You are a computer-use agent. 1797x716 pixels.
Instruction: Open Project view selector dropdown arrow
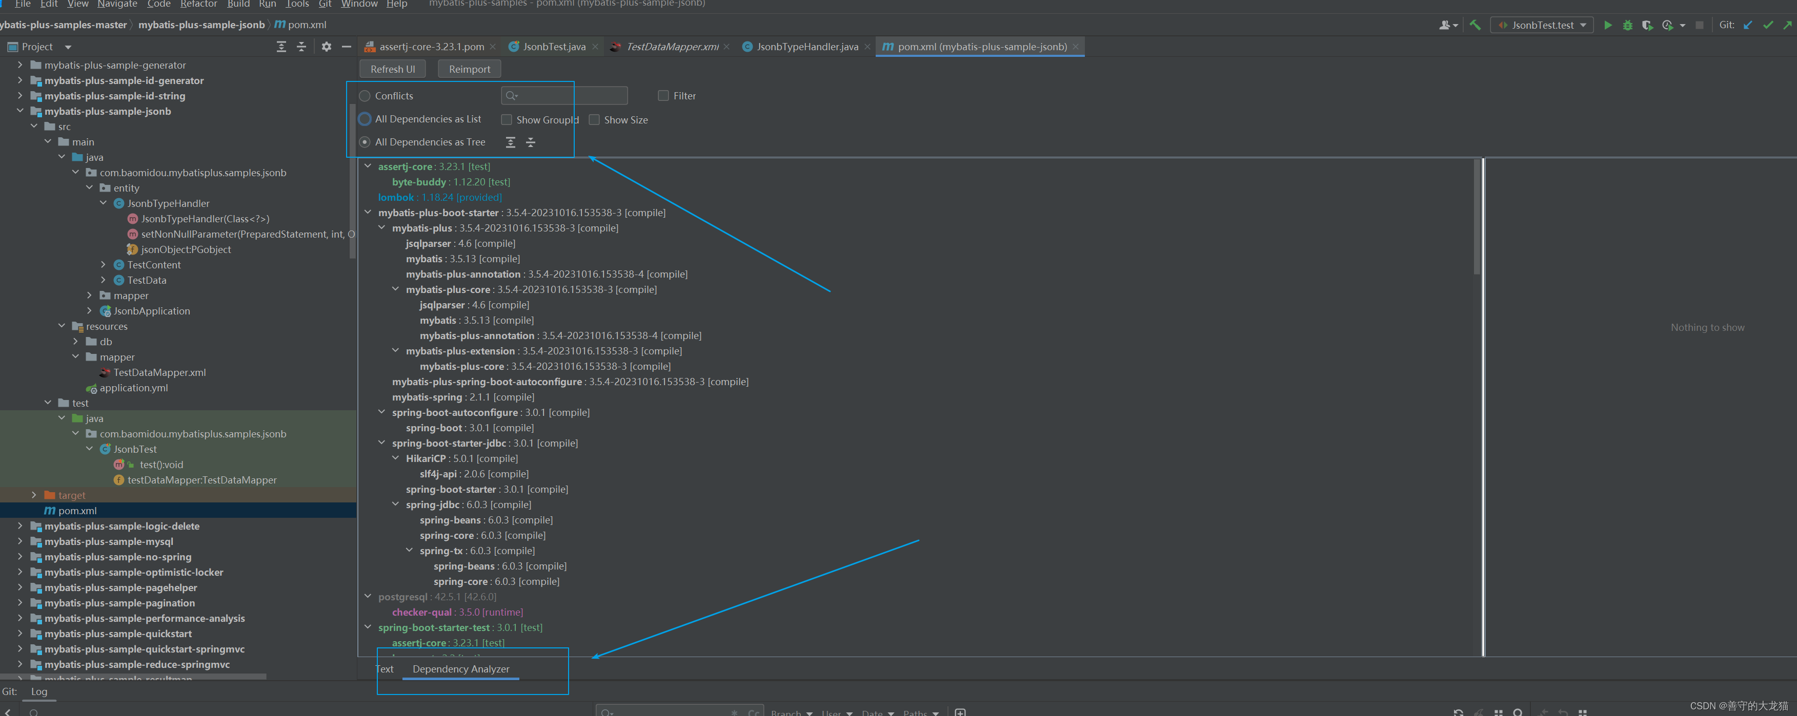coord(68,47)
